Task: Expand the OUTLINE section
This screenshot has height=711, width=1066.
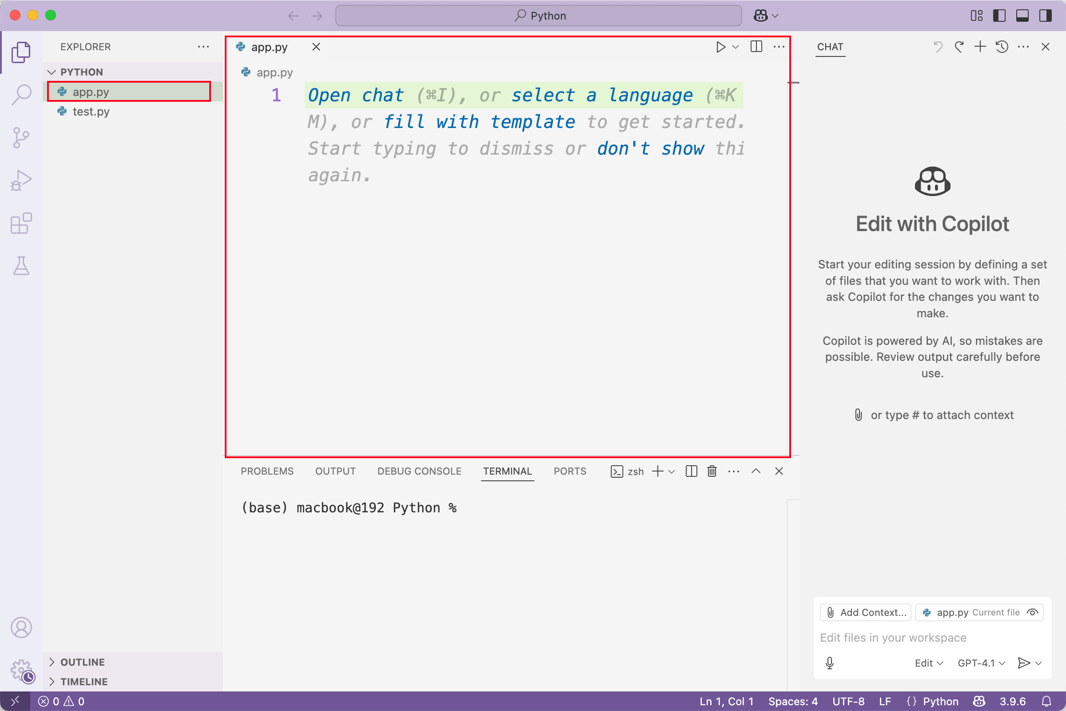Action: coord(83,662)
